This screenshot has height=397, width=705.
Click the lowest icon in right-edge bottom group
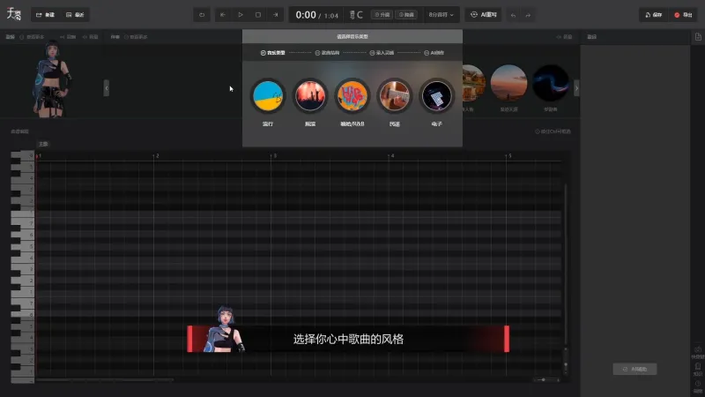point(697,386)
